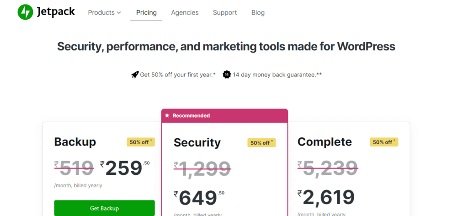Click the 50% off badge on Security

[x=261, y=143]
